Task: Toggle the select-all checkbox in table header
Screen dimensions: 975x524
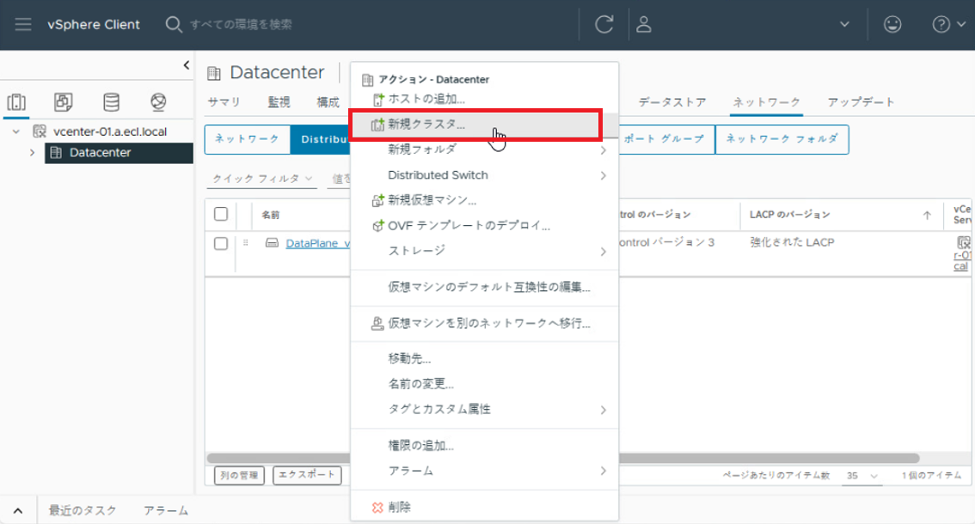Action: [x=221, y=214]
